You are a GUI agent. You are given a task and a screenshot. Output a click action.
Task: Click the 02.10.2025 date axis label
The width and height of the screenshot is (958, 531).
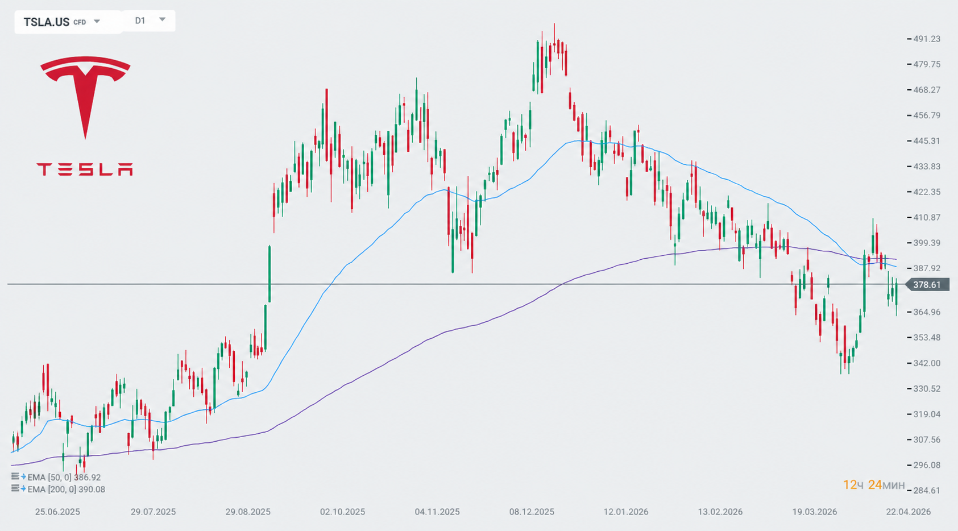point(342,512)
